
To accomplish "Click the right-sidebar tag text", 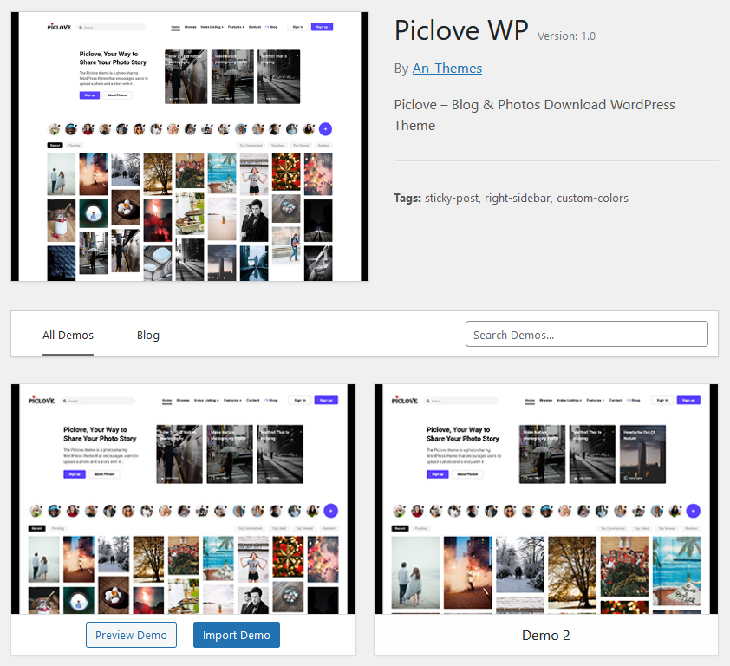I will pyautogui.click(x=518, y=199).
